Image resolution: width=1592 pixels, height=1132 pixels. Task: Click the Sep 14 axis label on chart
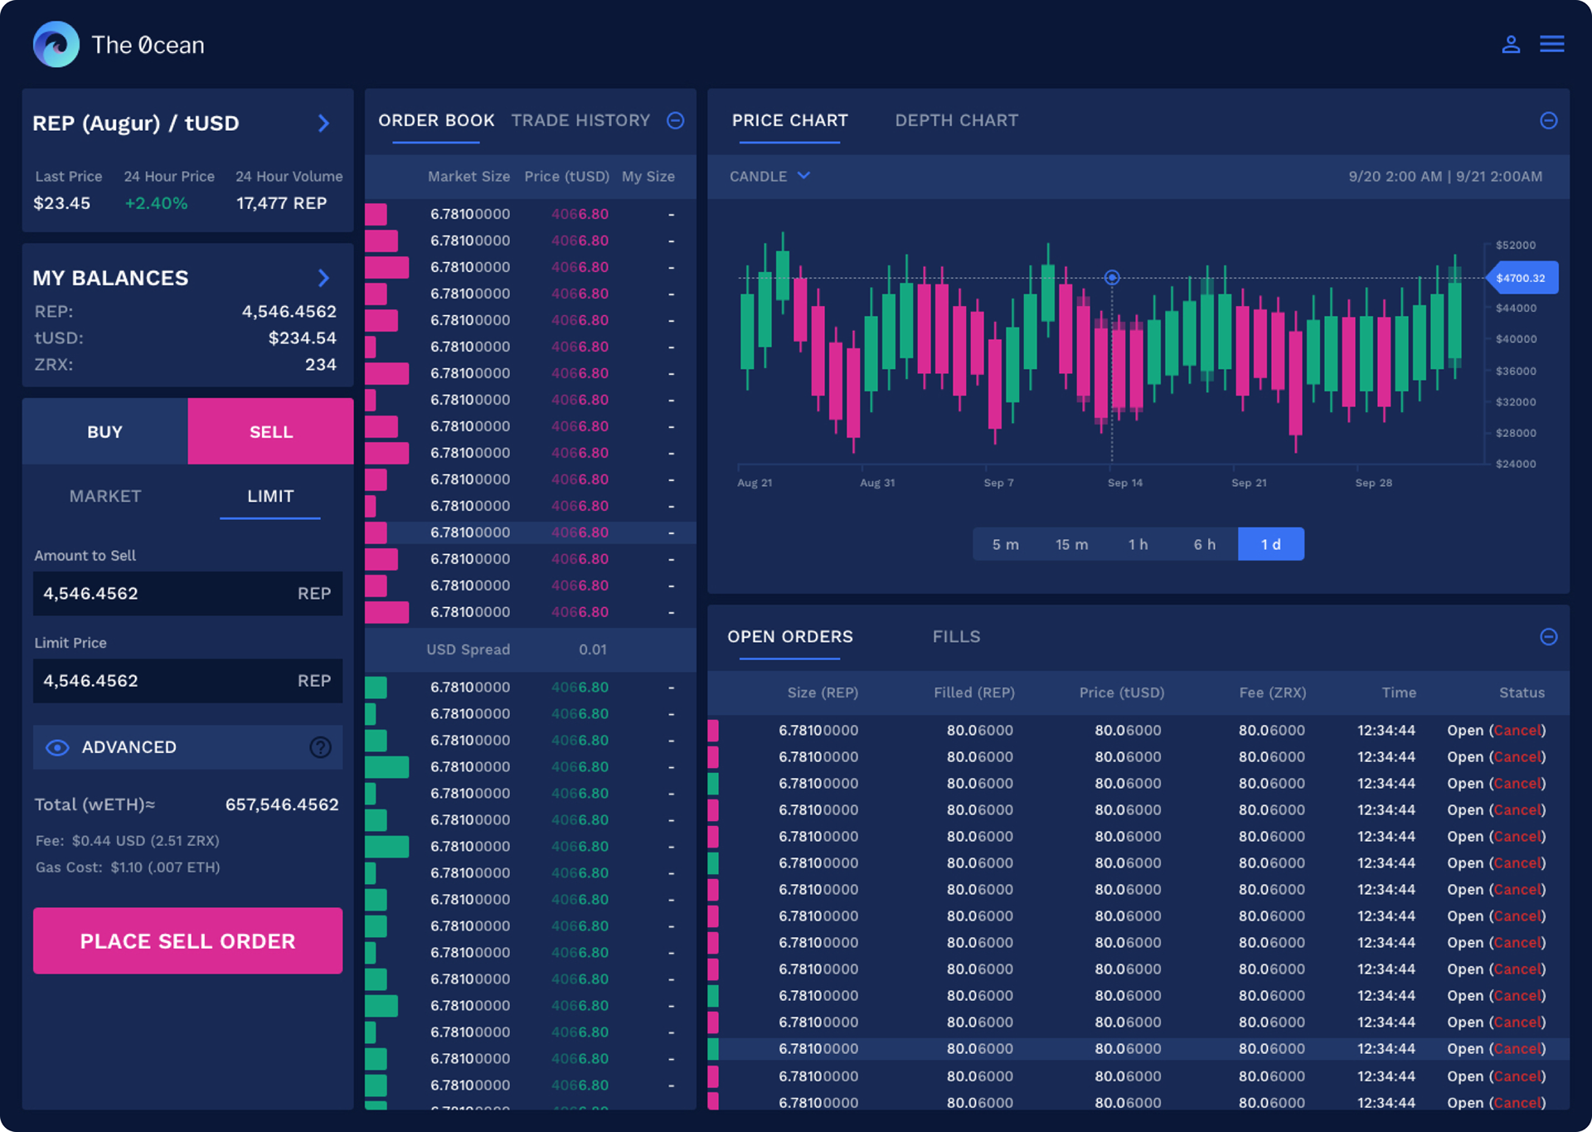(1125, 483)
